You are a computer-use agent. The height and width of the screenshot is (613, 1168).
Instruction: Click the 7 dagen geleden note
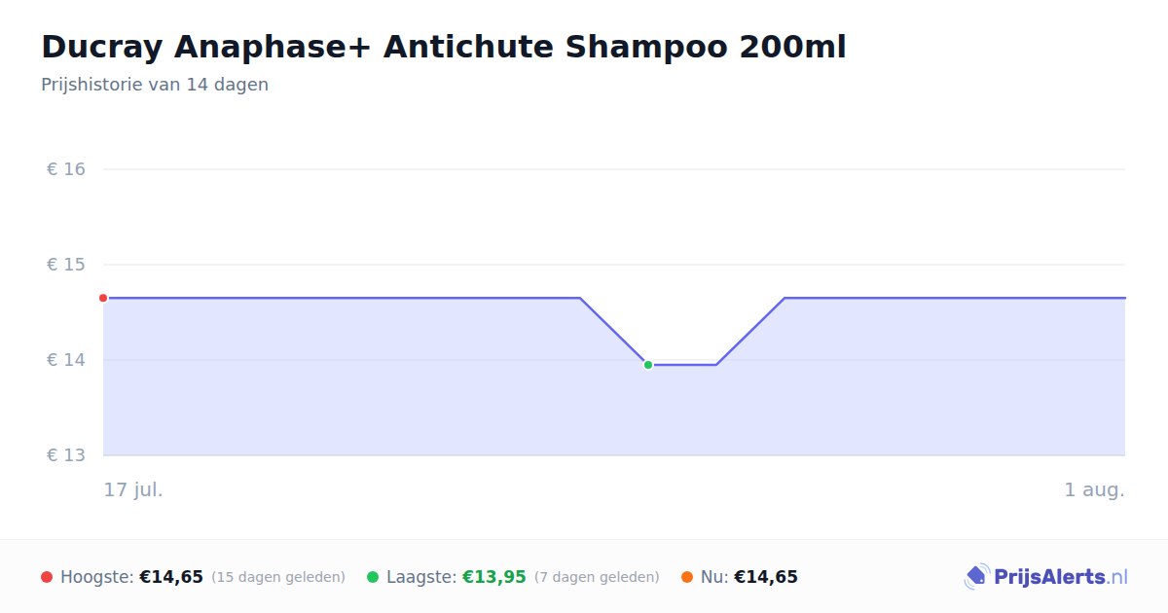pyautogui.click(x=597, y=577)
